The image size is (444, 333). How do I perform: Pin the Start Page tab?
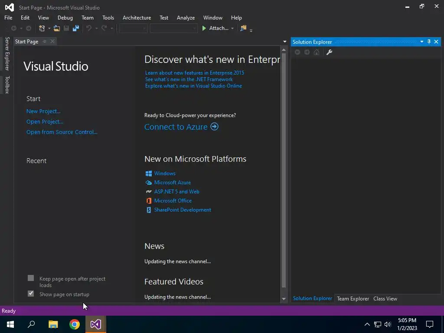coord(45,41)
